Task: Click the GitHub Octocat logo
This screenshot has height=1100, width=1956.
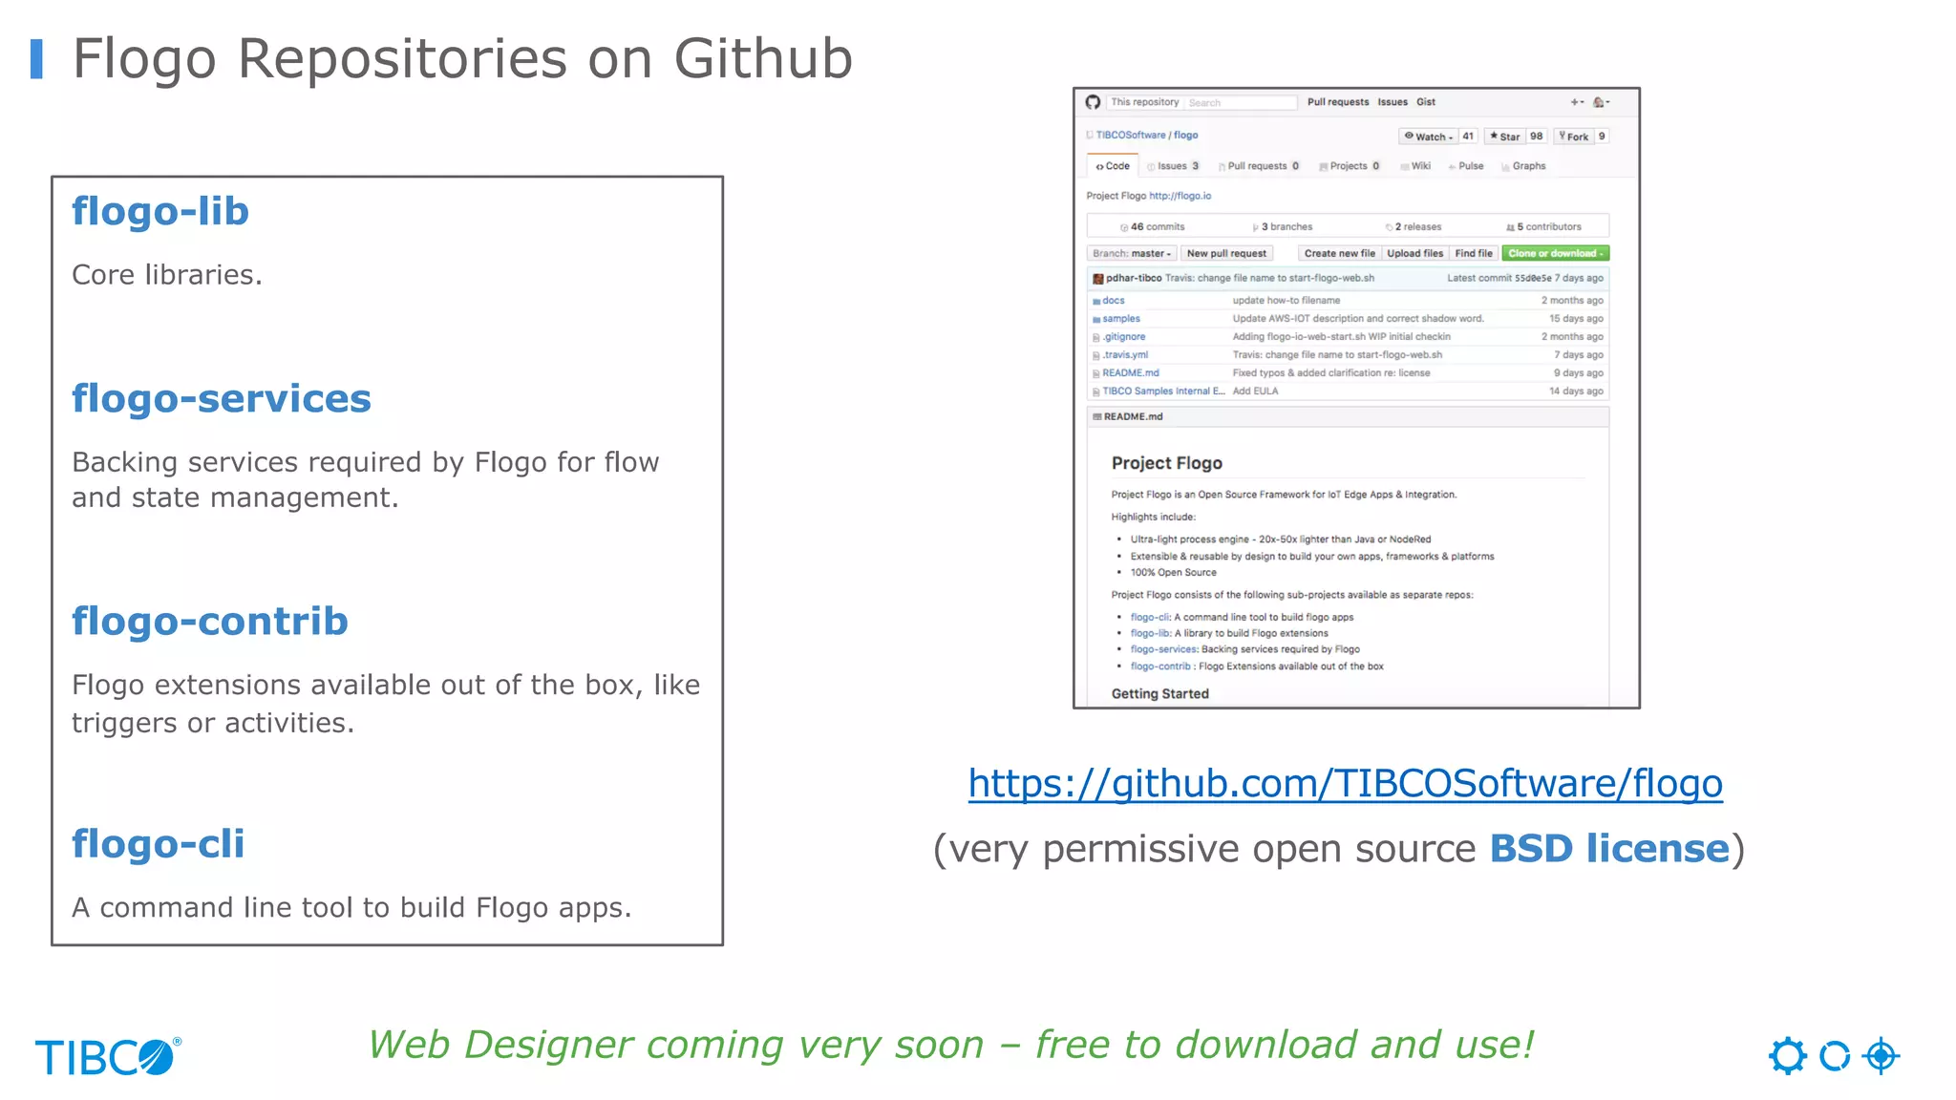Action: click(1093, 102)
